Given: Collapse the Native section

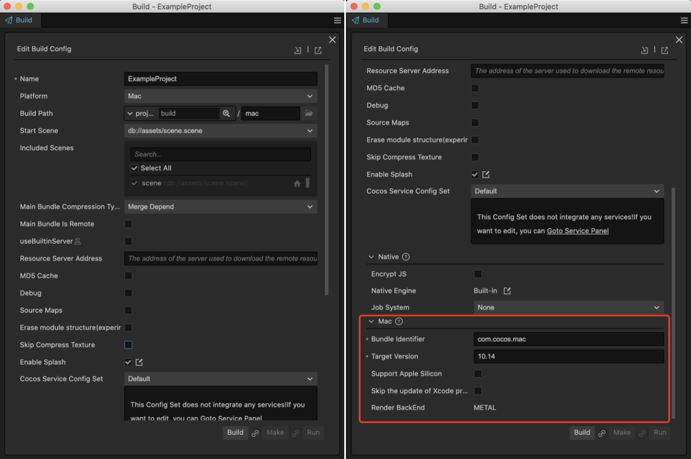Looking at the screenshot, I should point(371,257).
